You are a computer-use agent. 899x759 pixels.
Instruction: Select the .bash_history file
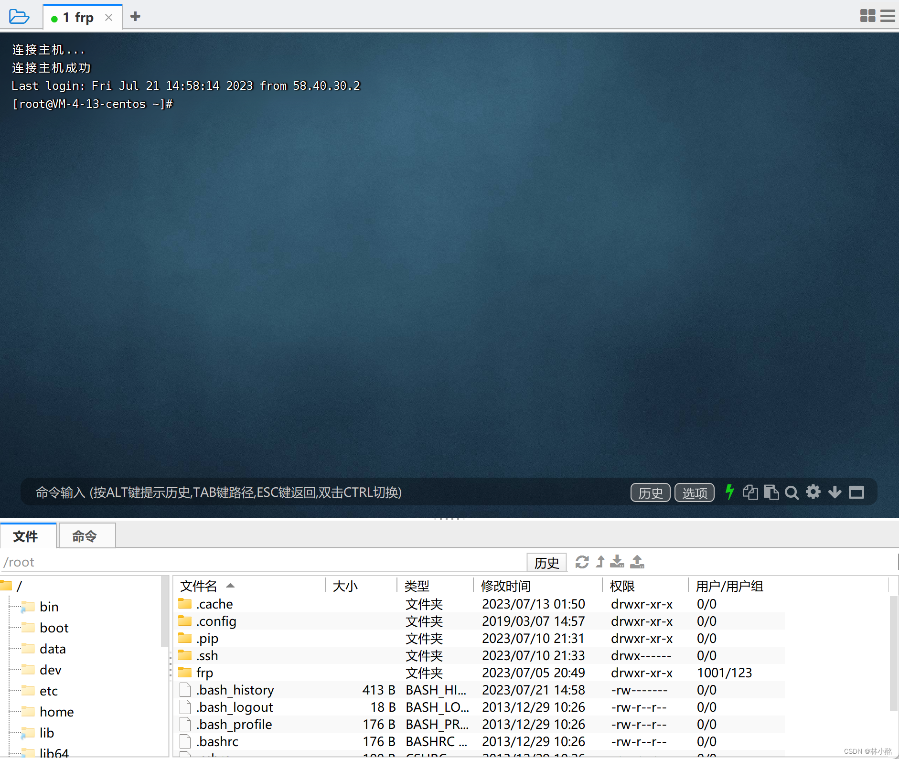(x=480, y=690)
